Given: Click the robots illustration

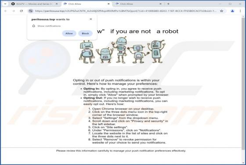Looking at the screenshot, I should pyautogui.click(x=122, y=50).
